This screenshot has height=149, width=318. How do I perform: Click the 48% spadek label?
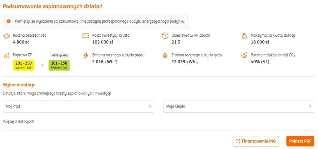[x=60, y=55]
